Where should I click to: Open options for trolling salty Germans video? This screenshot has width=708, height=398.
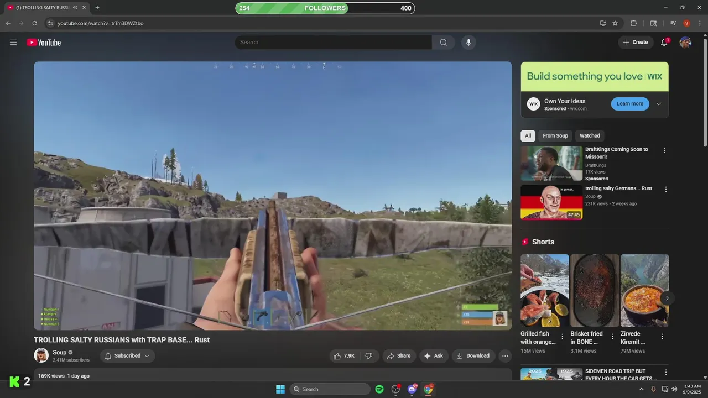point(666,190)
